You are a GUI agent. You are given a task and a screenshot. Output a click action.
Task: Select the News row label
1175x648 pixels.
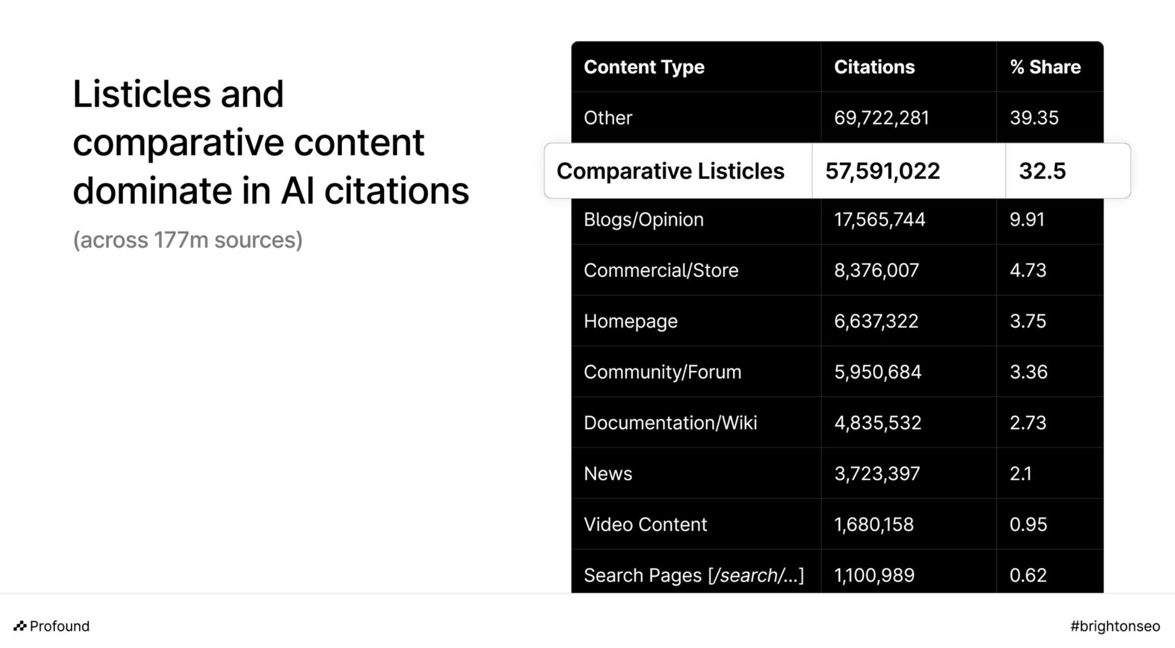coord(607,473)
